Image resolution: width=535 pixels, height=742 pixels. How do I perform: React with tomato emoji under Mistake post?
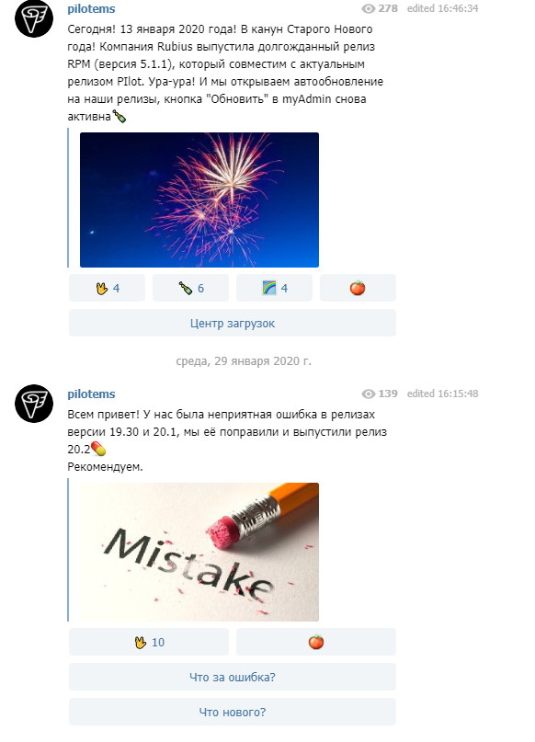[x=316, y=642]
